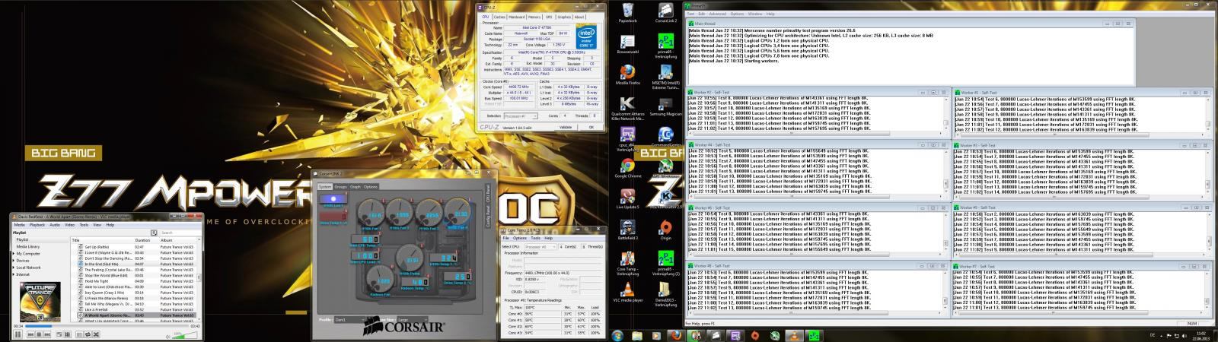Open VLC Media menu
Screen dimensions: 1218x342
click(20, 225)
